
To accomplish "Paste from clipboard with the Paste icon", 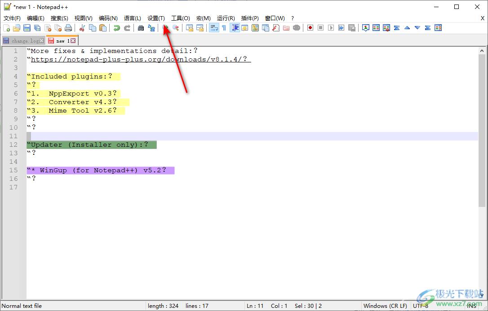I will click(103, 28).
